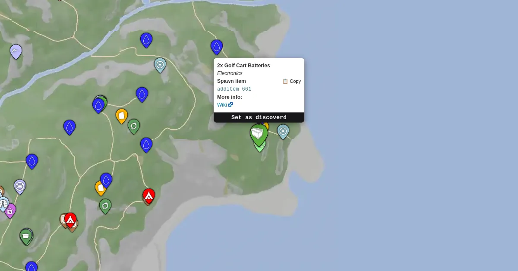The height and width of the screenshot is (271, 518).
Task: Select the water drop marker above the lifebuoy marker
Action: tap(32, 161)
